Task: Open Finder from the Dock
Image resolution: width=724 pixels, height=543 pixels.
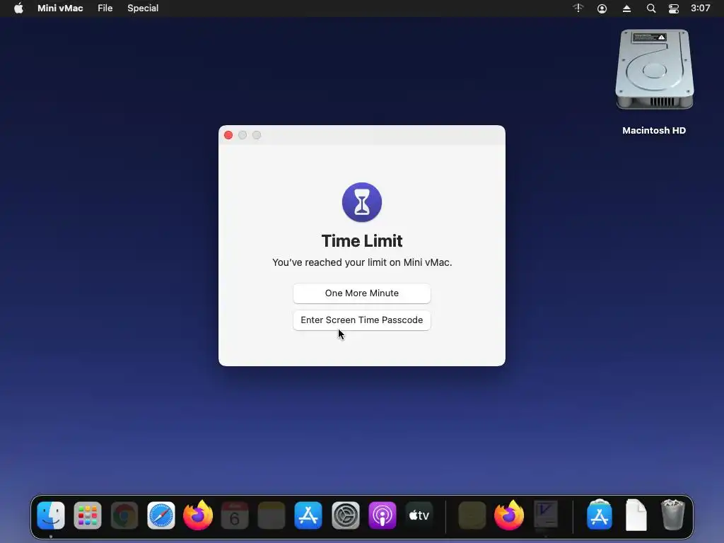Action: (x=51, y=515)
